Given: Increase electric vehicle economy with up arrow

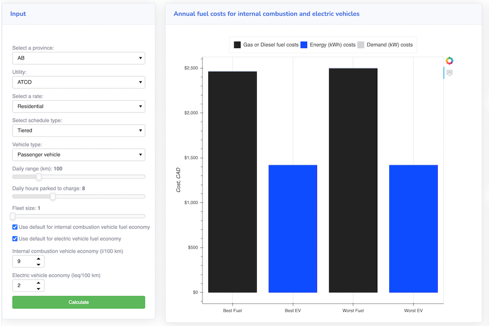Looking at the screenshot, I should tap(38, 283).
